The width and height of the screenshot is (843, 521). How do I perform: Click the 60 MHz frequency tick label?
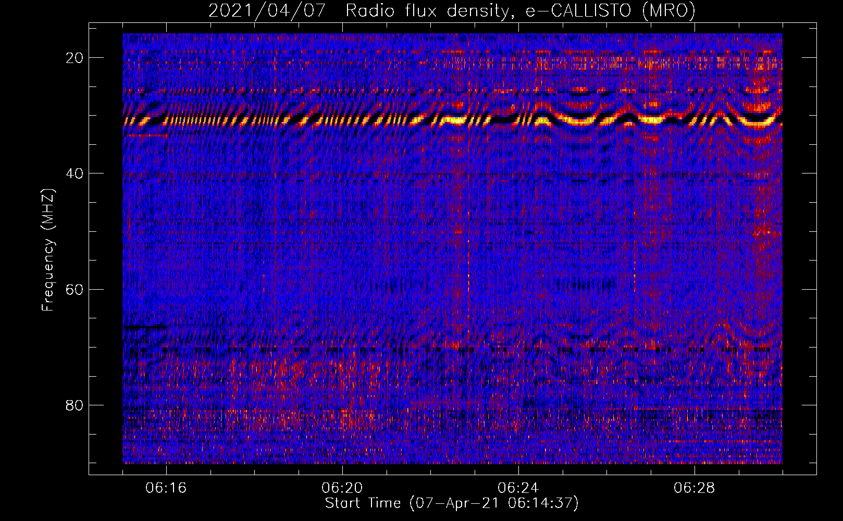pos(75,289)
